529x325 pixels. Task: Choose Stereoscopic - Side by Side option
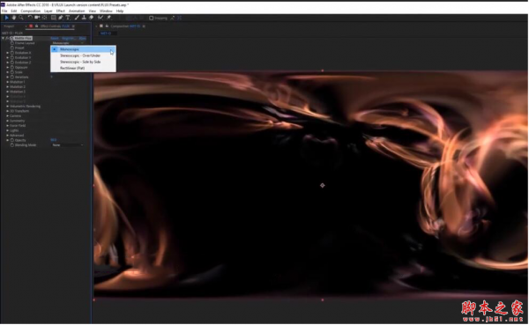[84, 62]
